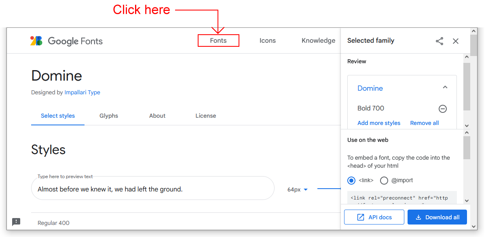
Task: Open the API docs button
Action: (x=374, y=217)
